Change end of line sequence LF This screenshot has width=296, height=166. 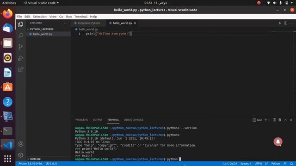click(266, 164)
